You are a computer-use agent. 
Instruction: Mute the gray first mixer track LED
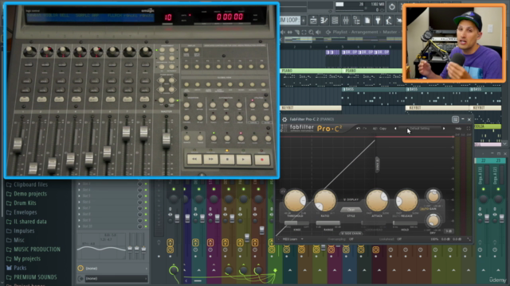tap(174, 189)
